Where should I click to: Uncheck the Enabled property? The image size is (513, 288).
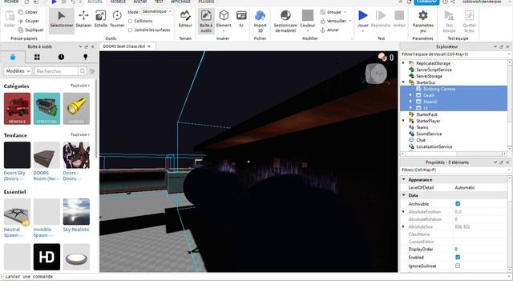458,258
